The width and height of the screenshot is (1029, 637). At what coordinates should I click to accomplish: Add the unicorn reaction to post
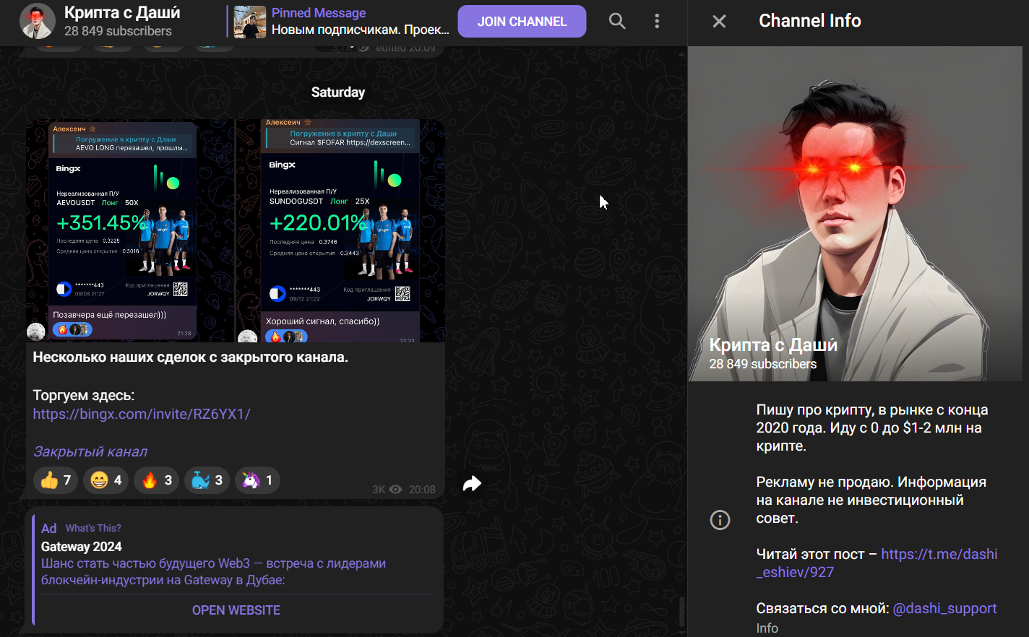258,480
